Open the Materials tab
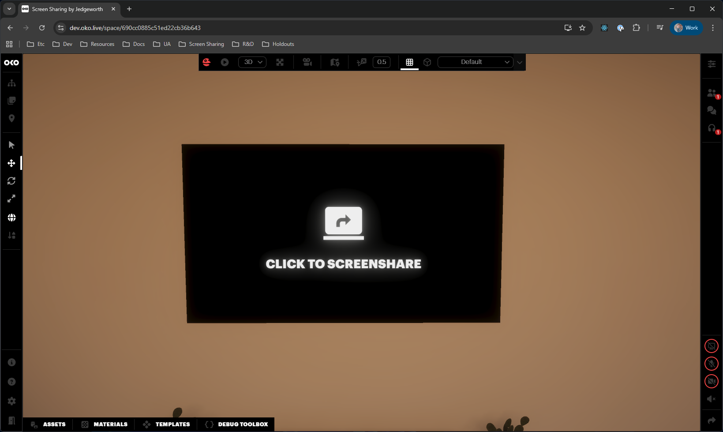The width and height of the screenshot is (723, 432). tap(105, 424)
